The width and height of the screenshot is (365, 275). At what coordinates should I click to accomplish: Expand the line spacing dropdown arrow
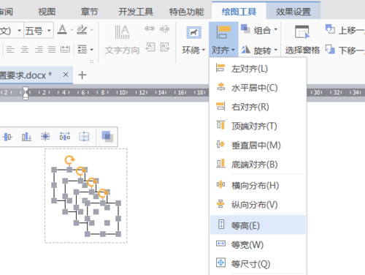[x=92, y=50]
